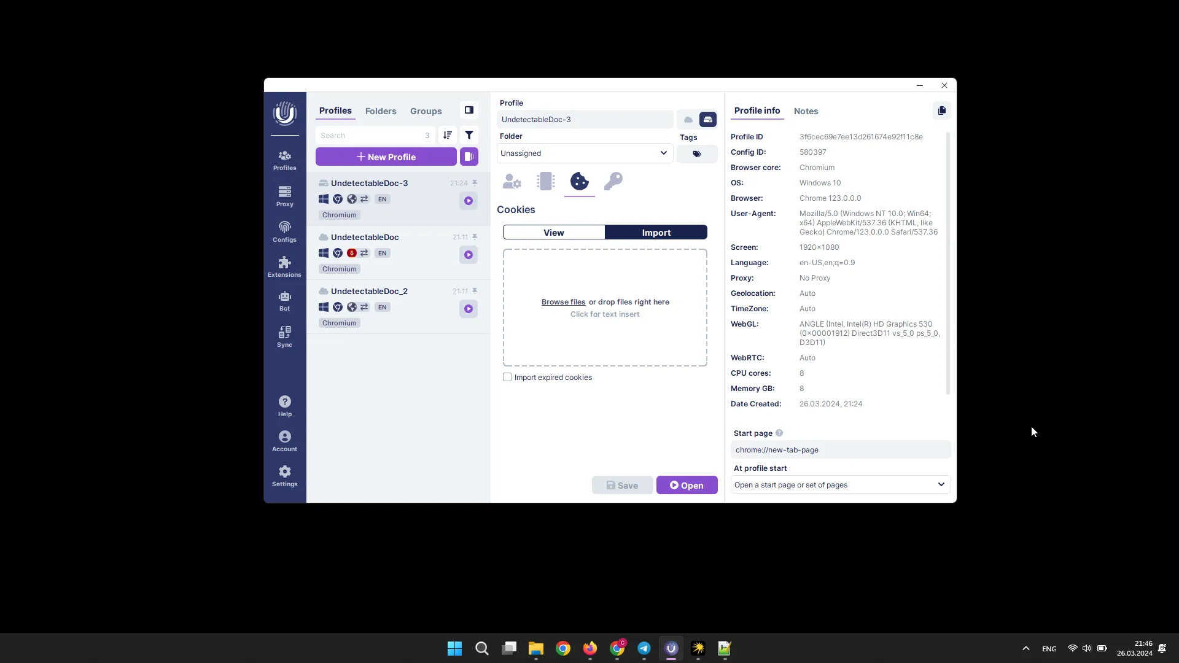This screenshot has width=1179, height=663.
Task: Switch to the Folders tab
Action: tap(381, 111)
